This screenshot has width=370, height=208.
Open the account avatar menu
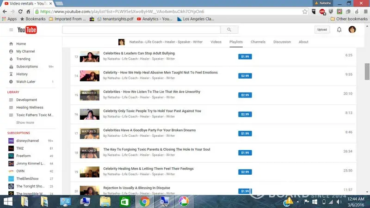(x=352, y=30)
